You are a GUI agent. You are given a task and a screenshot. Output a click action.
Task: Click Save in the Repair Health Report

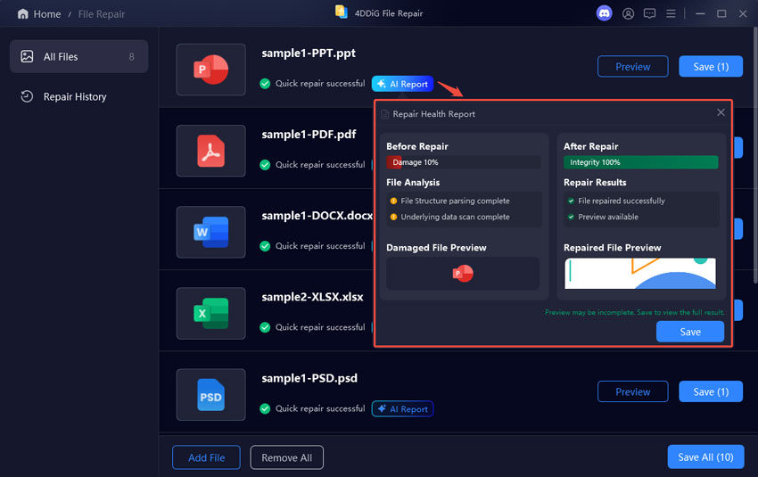[690, 332]
